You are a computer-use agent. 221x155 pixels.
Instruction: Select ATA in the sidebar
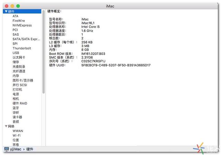(x=15, y=16)
